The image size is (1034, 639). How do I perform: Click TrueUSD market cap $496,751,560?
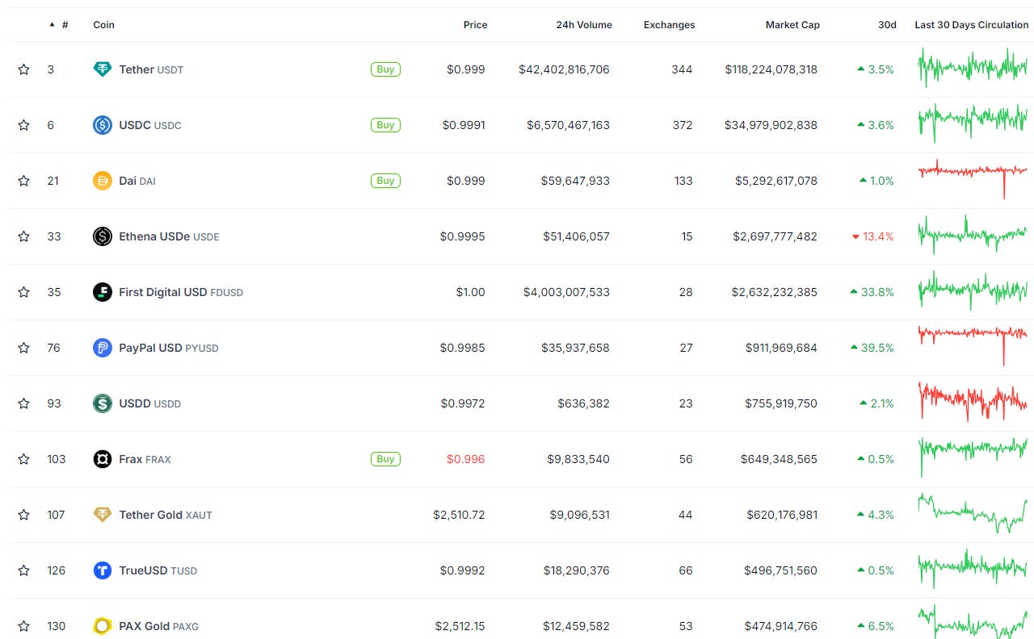pyautogui.click(x=781, y=570)
